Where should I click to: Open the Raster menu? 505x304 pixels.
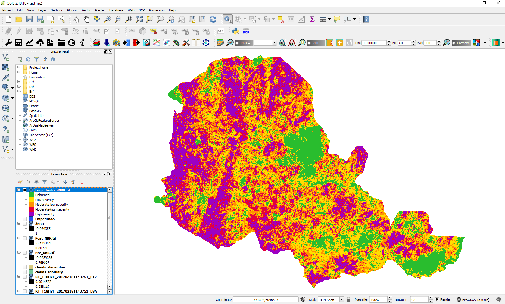100,10
